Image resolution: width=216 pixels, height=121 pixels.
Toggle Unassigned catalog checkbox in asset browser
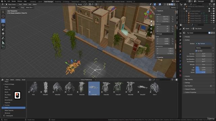point(4,116)
